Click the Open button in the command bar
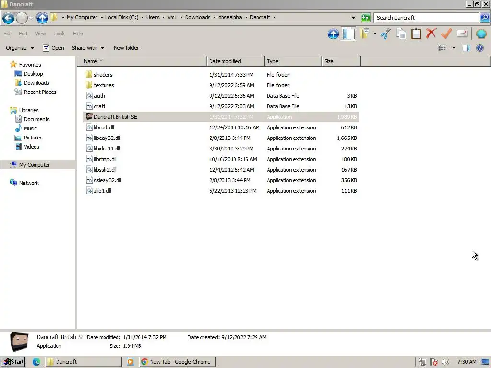The height and width of the screenshot is (368, 491). click(x=54, y=48)
